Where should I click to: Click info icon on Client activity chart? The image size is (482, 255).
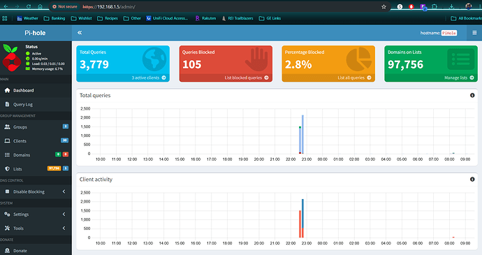click(x=472, y=180)
